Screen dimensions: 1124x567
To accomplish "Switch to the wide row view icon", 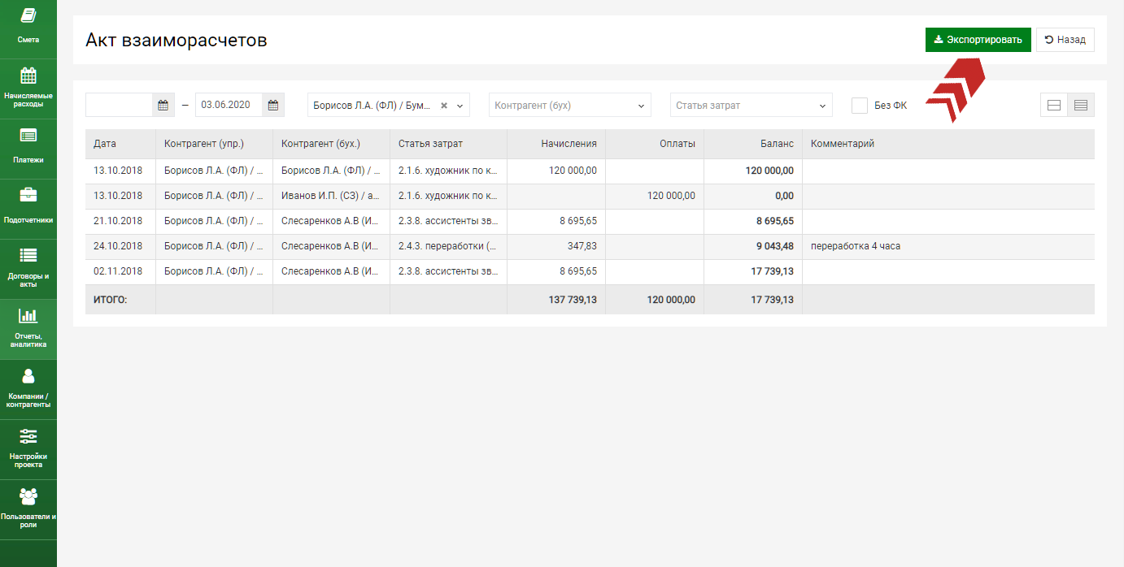I will pos(1054,105).
